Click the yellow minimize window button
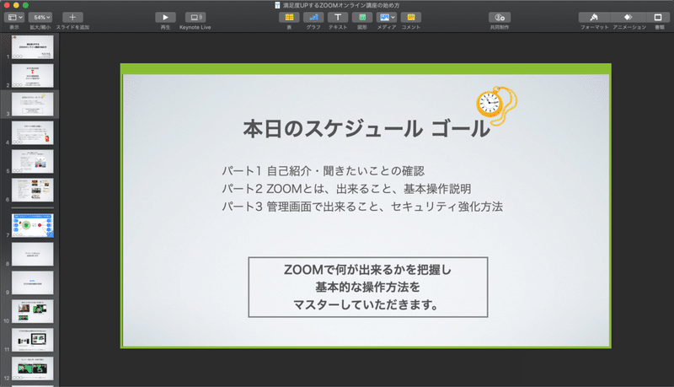Screen dimensions: 674x387 [16, 5]
